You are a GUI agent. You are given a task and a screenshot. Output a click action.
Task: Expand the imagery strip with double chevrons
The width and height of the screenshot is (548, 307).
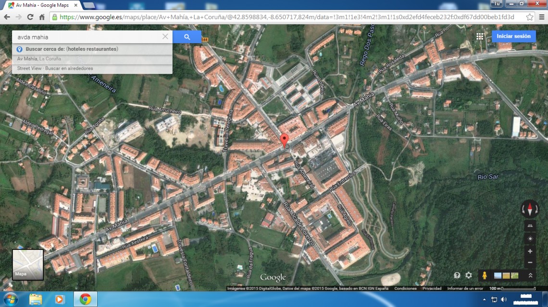click(530, 275)
